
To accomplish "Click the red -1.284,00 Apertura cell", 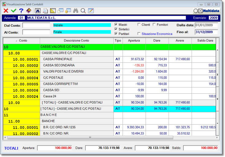I will click(134, 72).
